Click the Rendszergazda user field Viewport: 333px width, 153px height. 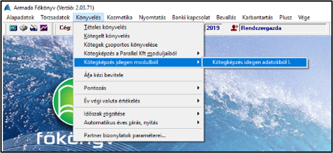pos(282,28)
